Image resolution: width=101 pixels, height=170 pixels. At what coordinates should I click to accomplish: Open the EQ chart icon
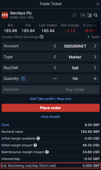coord(89,15)
